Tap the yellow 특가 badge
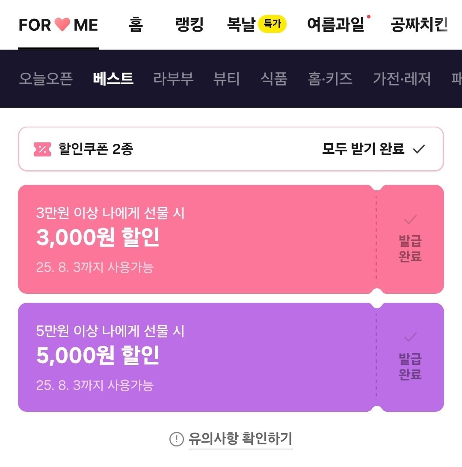The image size is (462, 467). point(272,24)
